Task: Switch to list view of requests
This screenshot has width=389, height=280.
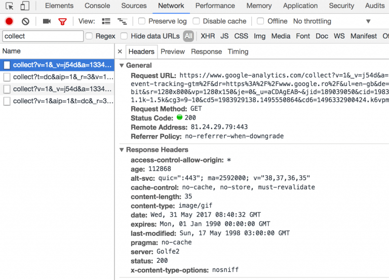Action: pyautogui.click(x=106, y=21)
